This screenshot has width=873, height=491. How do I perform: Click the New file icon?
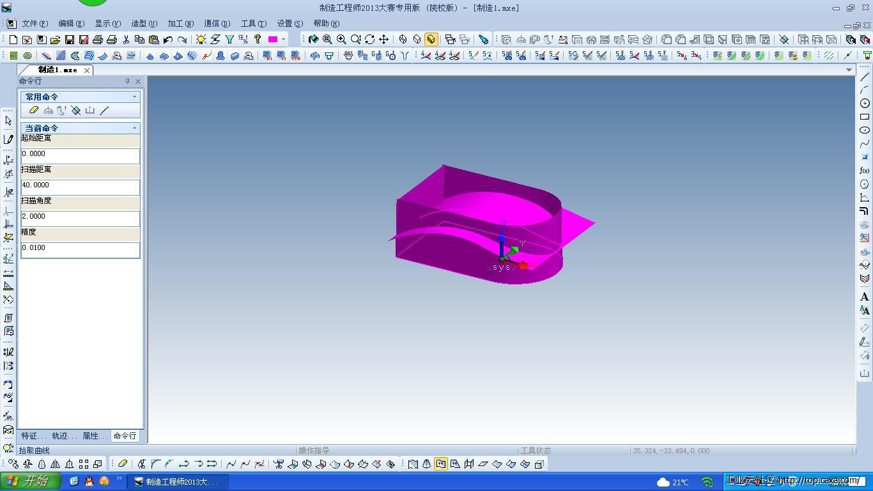click(x=13, y=40)
